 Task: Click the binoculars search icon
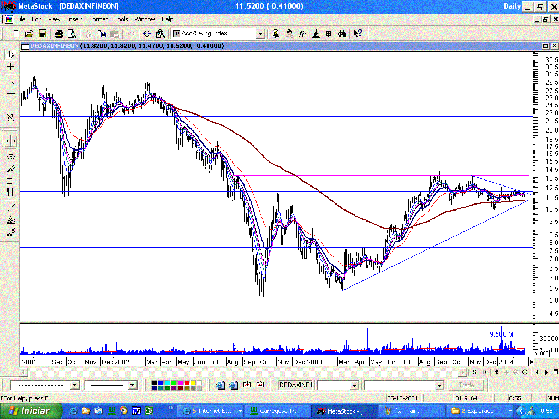[342, 33]
